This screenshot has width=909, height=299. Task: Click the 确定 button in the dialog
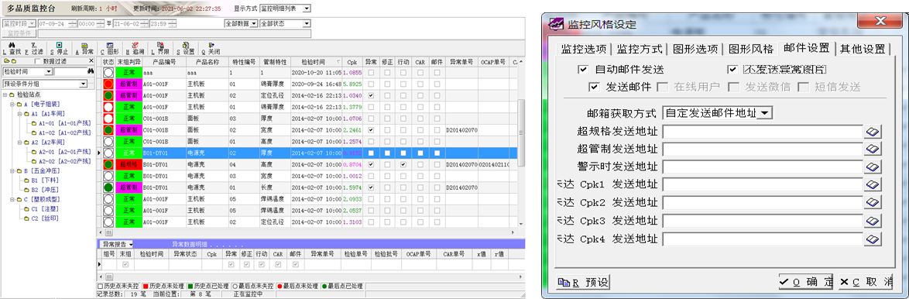pyautogui.click(x=806, y=282)
